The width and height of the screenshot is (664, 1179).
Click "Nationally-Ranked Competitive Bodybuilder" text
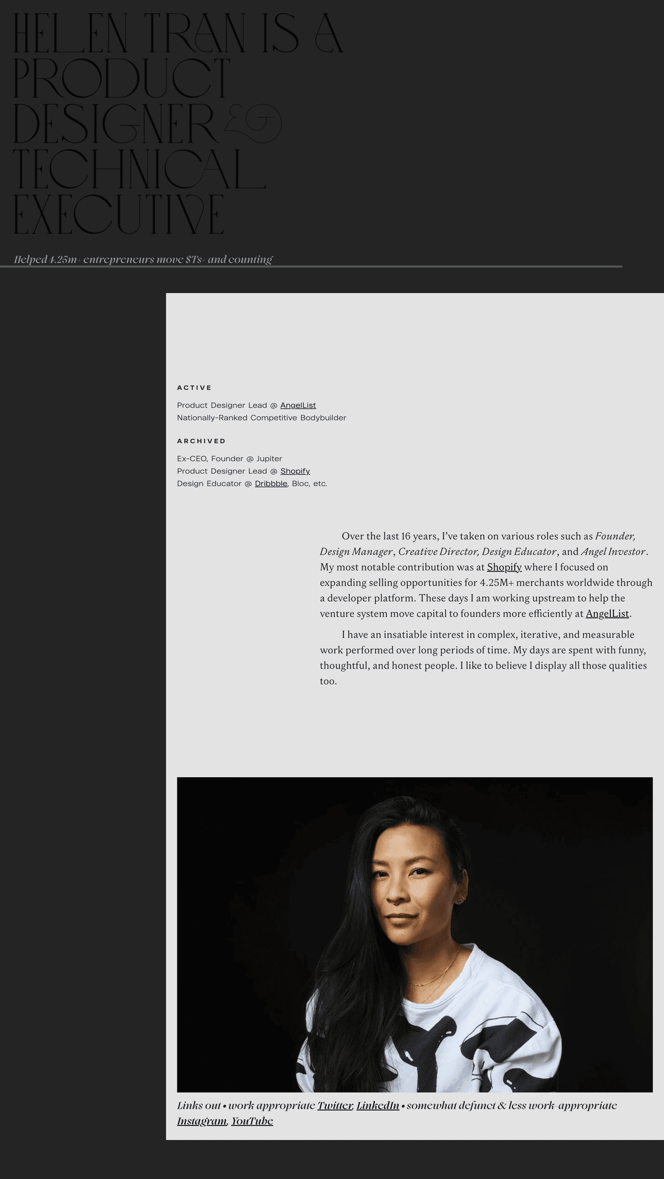[261, 418]
